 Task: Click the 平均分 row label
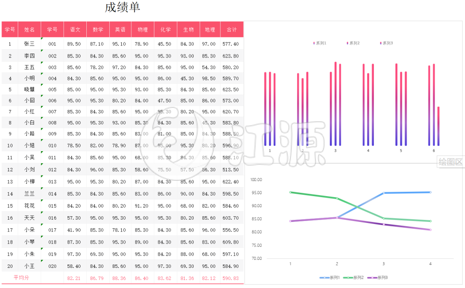pyautogui.click(x=22, y=277)
